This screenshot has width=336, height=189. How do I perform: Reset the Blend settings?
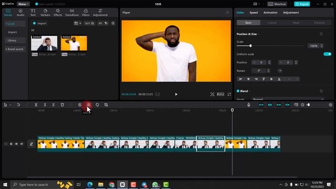321,91
